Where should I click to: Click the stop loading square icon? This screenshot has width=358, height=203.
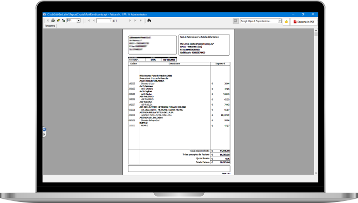click(141, 21)
